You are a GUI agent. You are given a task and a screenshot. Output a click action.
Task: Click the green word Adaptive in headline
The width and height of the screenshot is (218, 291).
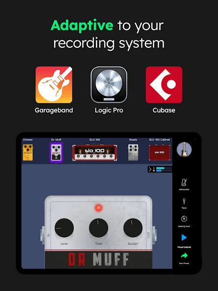82,26
